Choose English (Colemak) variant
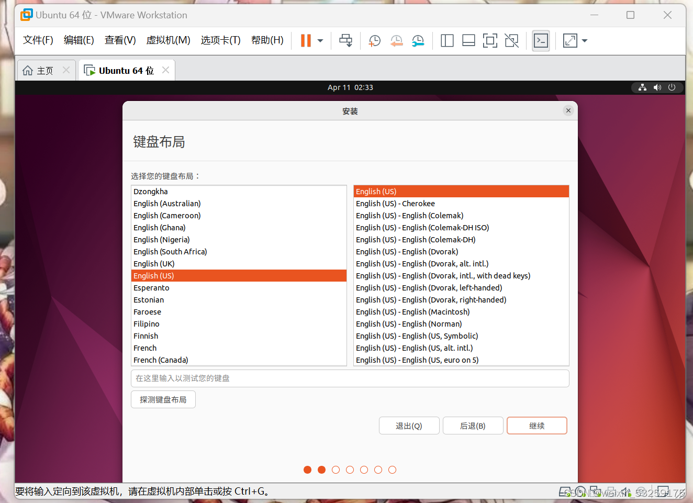Screen dimensions: 693x503 tap(461, 216)
